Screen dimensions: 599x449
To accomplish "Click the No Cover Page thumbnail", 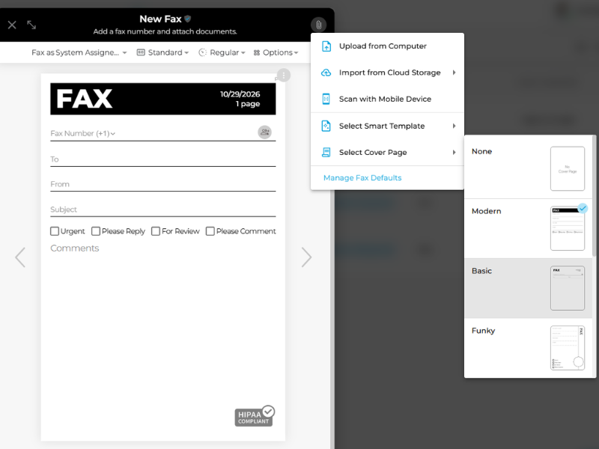I will point(568,168).
